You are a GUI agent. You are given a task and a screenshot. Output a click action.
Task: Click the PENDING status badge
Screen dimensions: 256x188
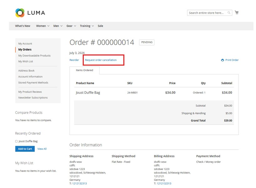click(x=147, y=43)
